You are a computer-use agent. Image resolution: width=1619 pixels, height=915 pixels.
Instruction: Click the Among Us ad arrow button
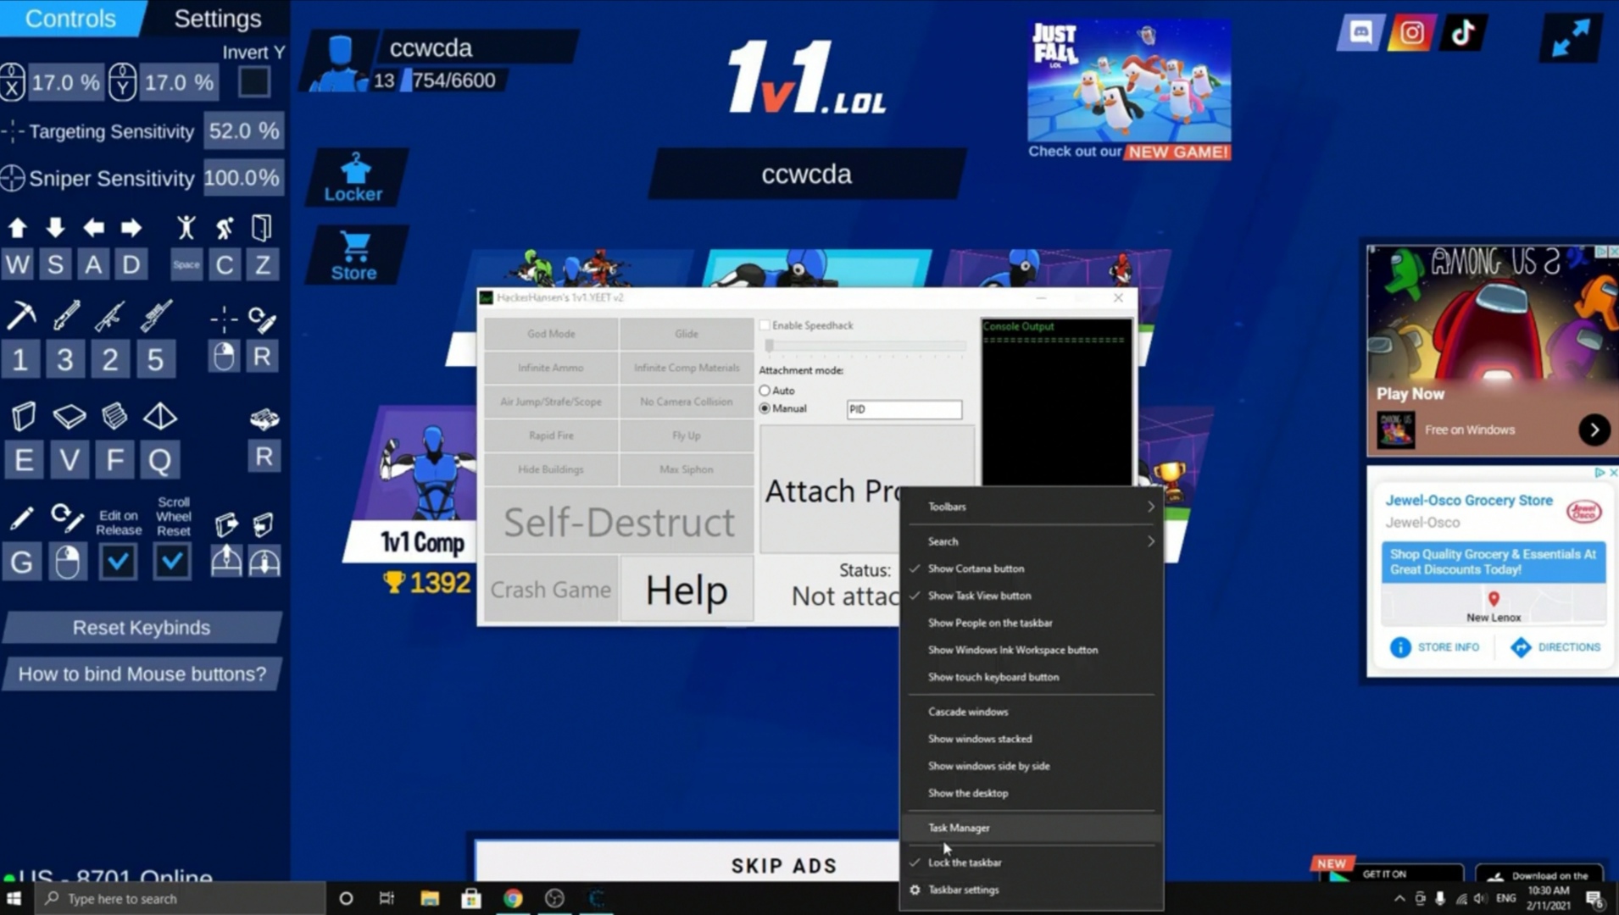[x=1594, y=430]
